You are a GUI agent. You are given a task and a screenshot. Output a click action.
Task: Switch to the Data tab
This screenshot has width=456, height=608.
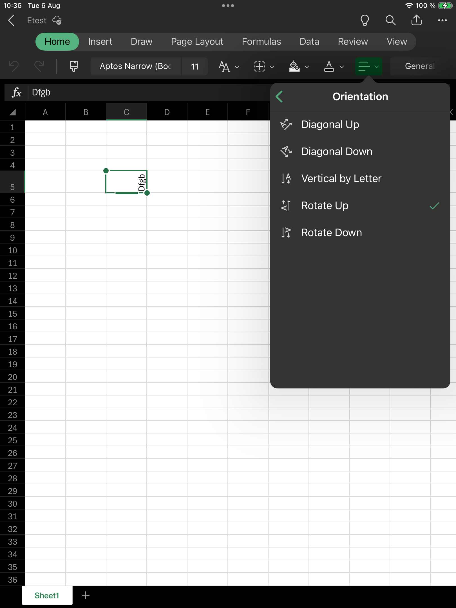(x=309, y=42)
